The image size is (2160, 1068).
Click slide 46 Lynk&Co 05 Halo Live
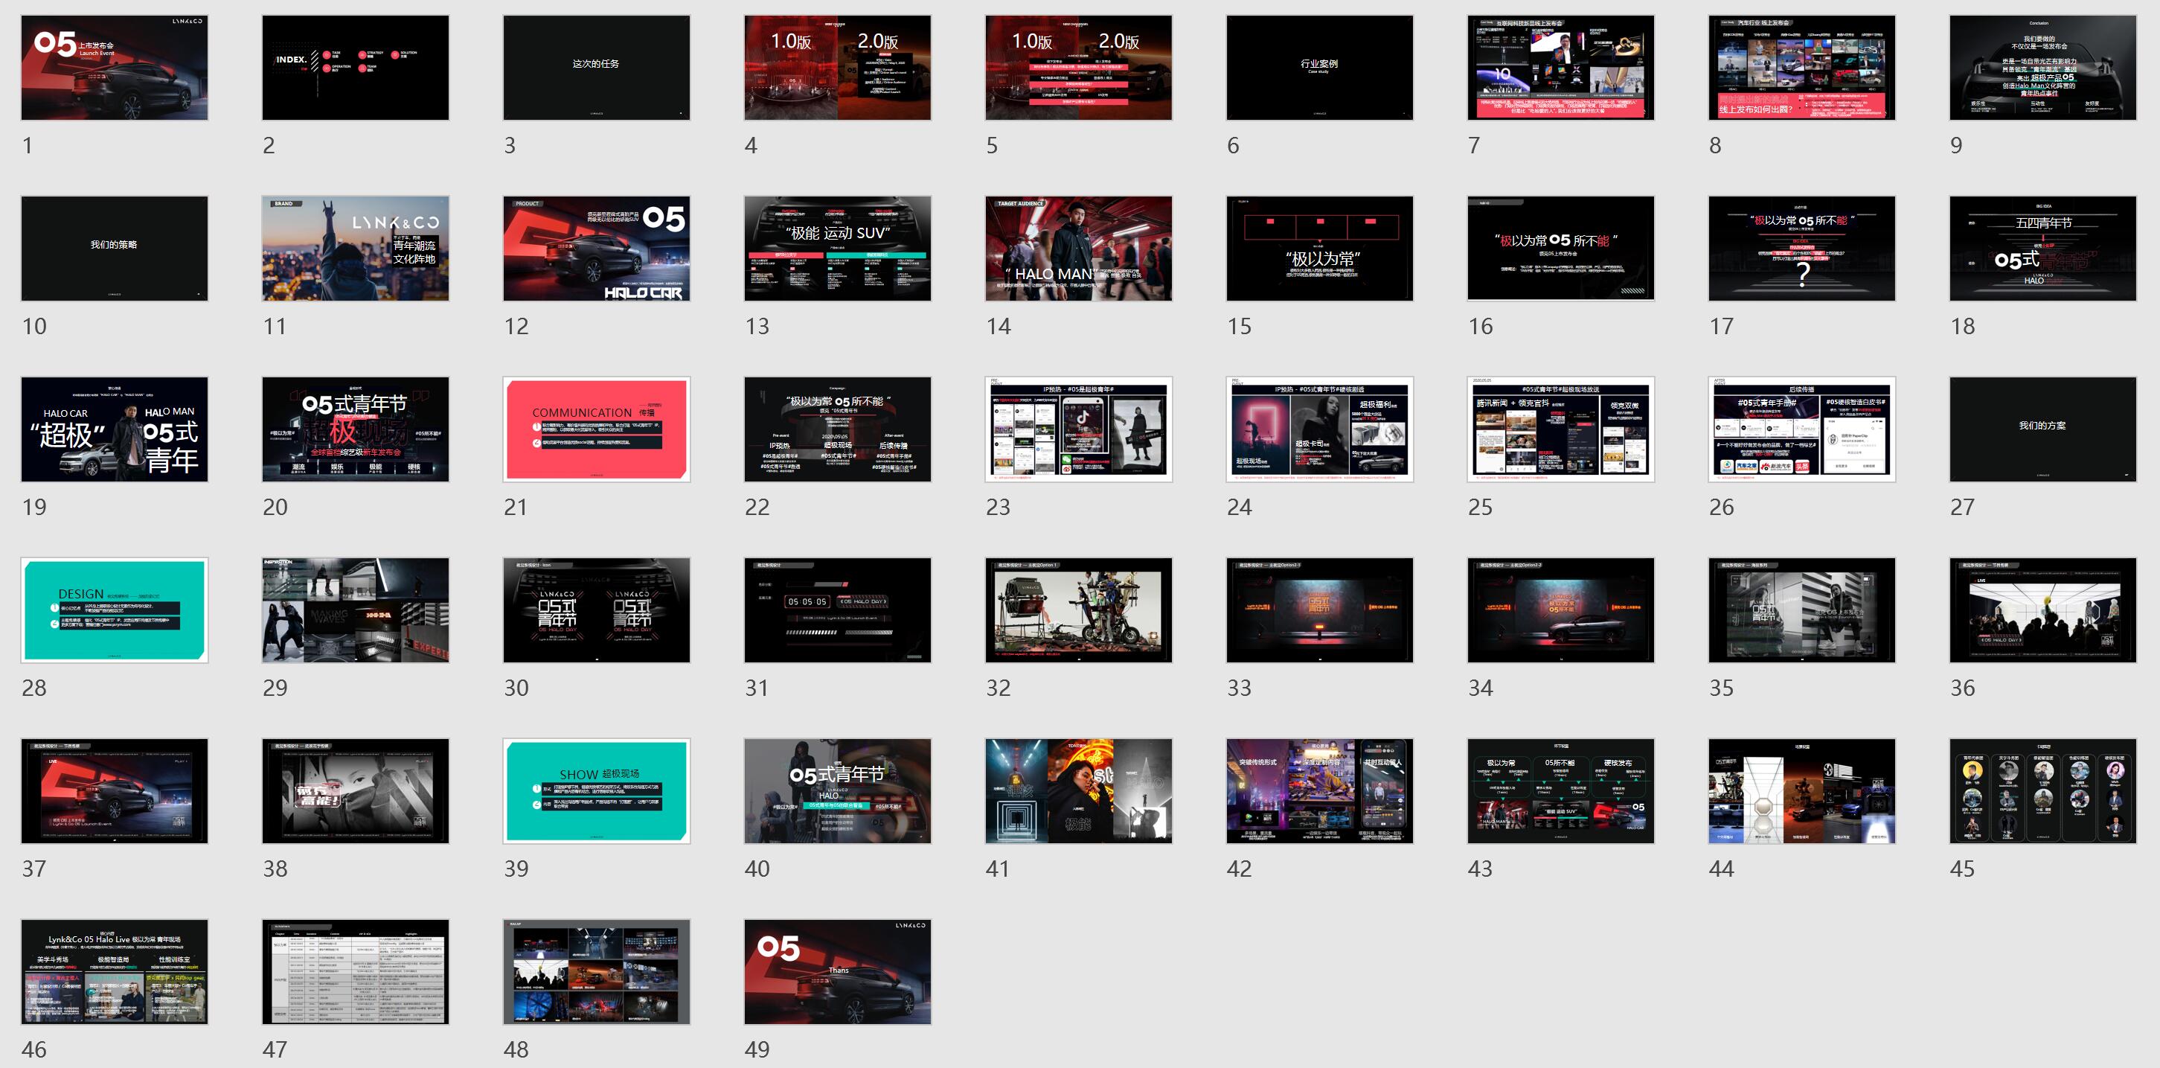coord(114,971)
